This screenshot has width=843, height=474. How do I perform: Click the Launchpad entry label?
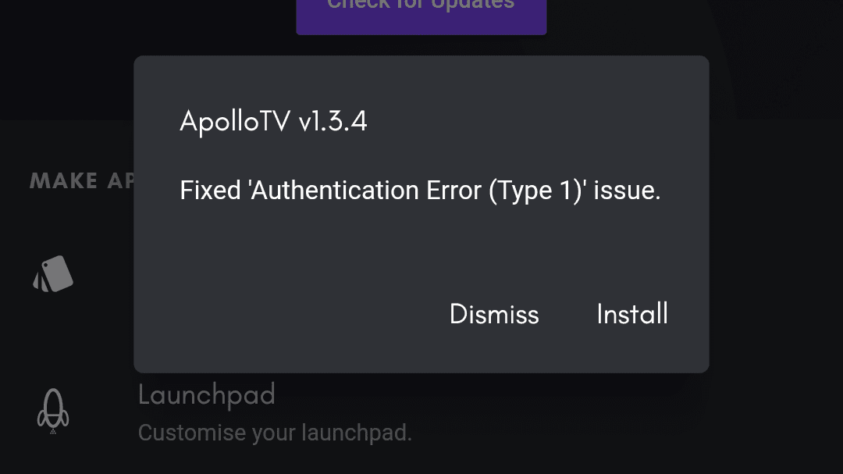[x=206, y=395]
